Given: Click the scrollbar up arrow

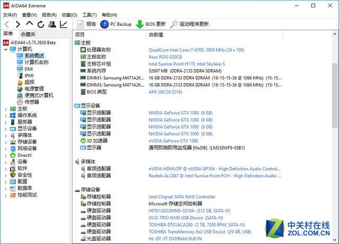Looking at the screenshot, I should tap(335, 34).
